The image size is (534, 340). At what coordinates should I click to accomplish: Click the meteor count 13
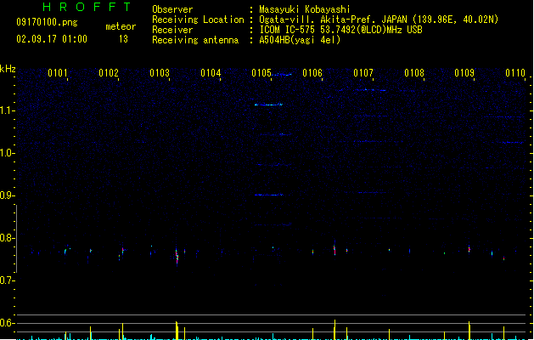click(x=123, y=39)
